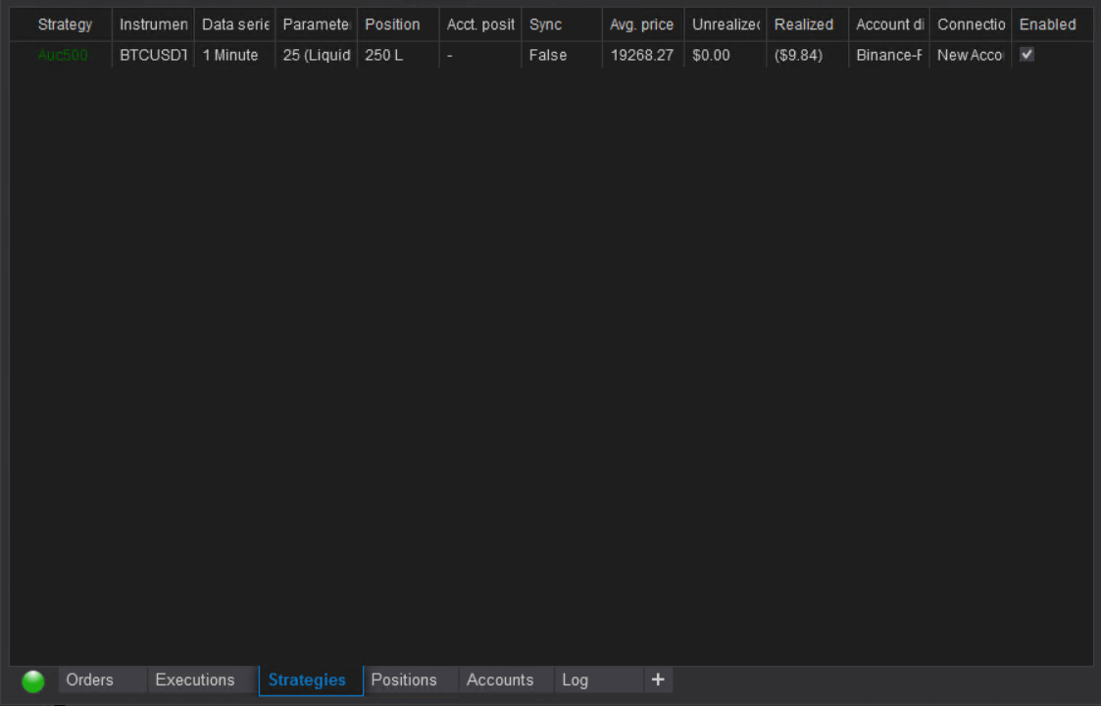1101x706 pixels.
Task: Sort by Realized column header
Action: pyautogui.click(x=808, y=25)
